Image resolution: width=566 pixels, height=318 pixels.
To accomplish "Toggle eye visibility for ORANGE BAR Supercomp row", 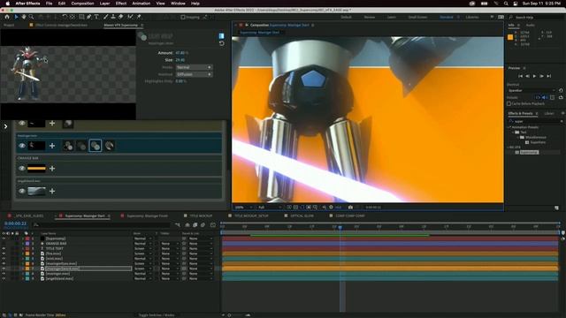I will point(22,169).
